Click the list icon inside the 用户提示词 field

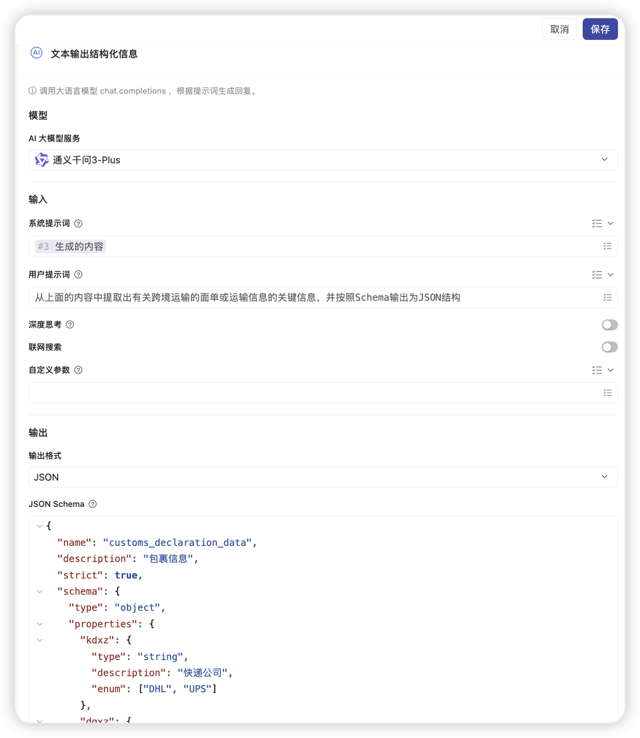click(607, 298)
